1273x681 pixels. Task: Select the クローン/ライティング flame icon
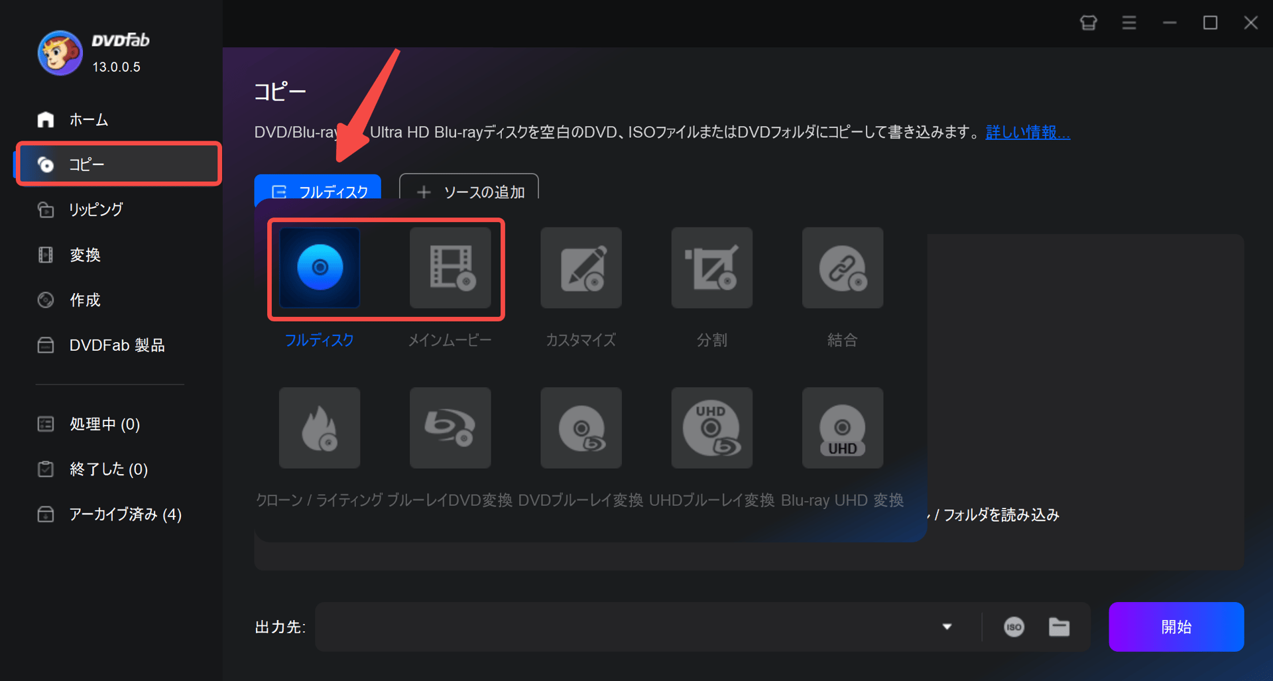tap(320, 428)
